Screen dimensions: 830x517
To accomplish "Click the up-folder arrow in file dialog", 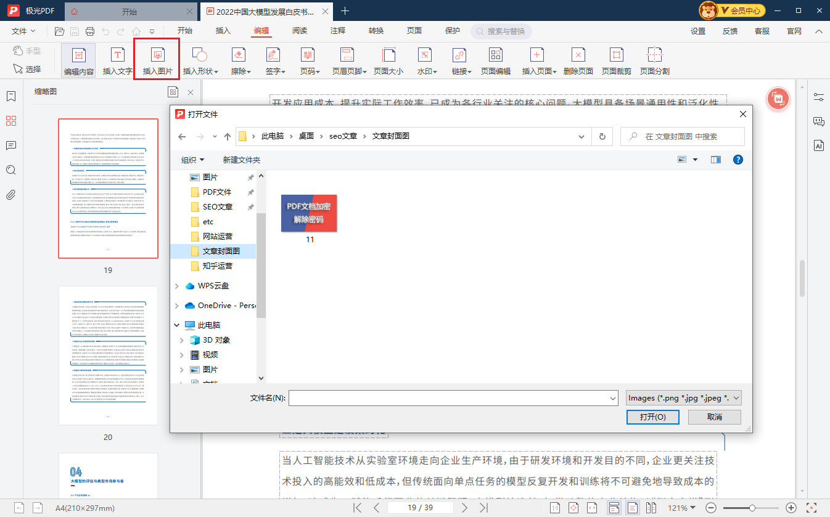I will 228,136.
